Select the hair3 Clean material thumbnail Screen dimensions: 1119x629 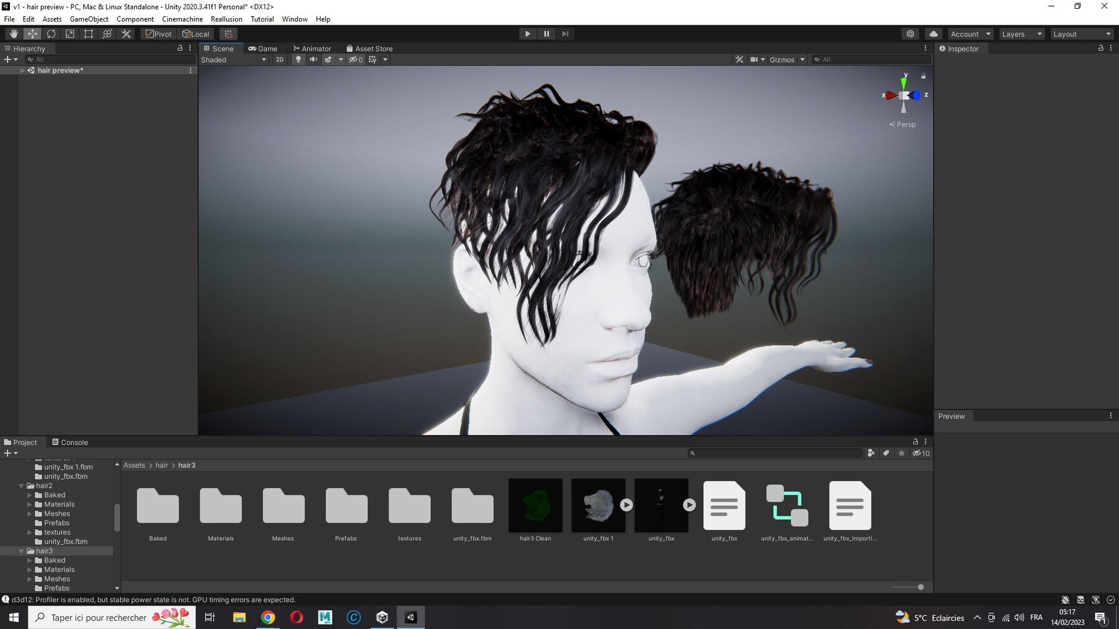[535, 505]
